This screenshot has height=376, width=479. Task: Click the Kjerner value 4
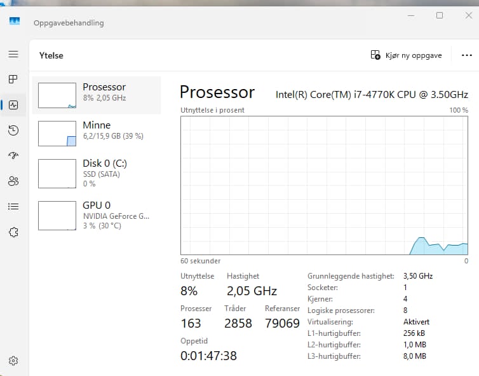405,298
